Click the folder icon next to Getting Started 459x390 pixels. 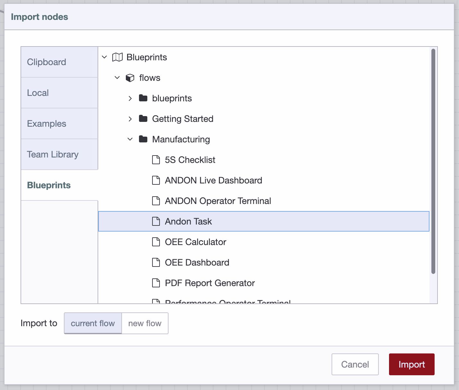point(143,119)
